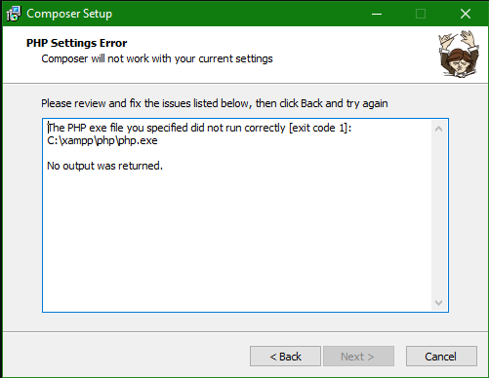Image resolution: width=489 pixels, height=378 pixels.
Task: Click the 'Composer Setup' title bar text
Action: pos(69,14)
